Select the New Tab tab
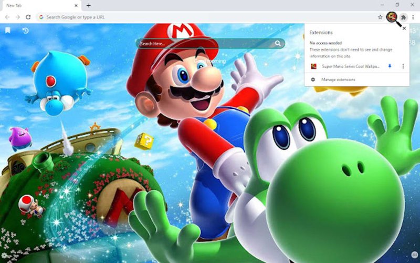The height and width of the screenshot is (263, 420). 41,6
